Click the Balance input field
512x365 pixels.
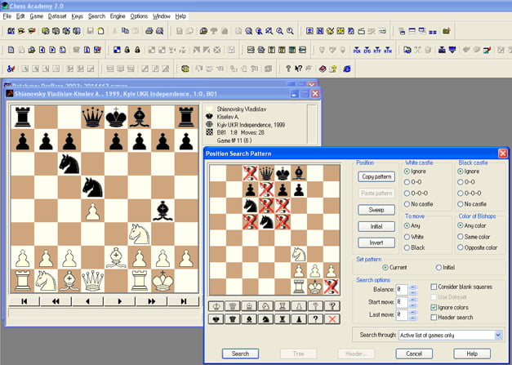pyautogui.click(x=402, y=290)
